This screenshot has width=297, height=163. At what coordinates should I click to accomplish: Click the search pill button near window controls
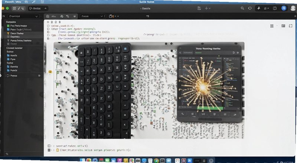point(38,8)
